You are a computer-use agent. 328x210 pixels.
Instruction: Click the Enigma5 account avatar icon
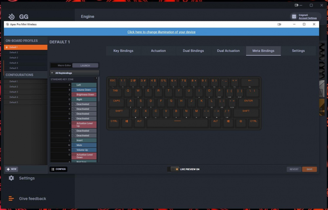(294, 16)
